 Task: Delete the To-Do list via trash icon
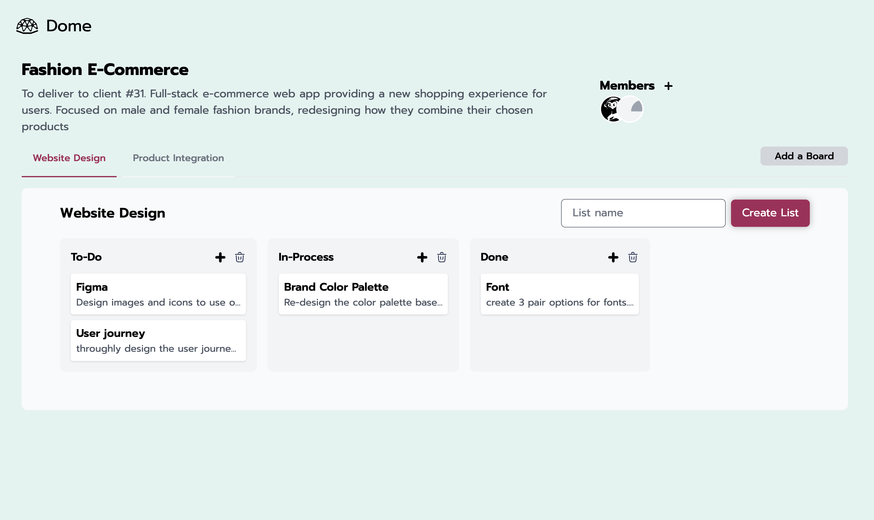(240, 257)
